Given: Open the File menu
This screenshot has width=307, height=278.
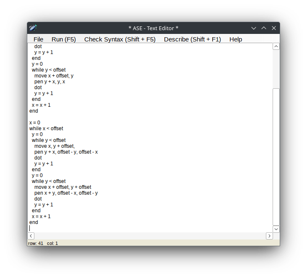Looking at the screenshot, I should tap(38, 39).
